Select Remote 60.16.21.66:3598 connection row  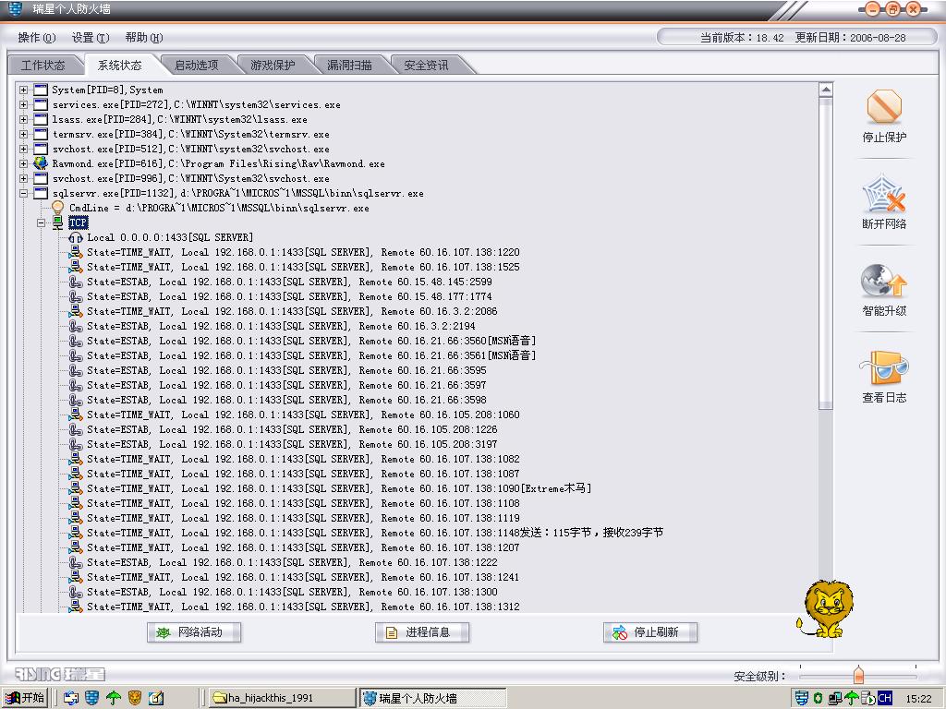point(286,400)
